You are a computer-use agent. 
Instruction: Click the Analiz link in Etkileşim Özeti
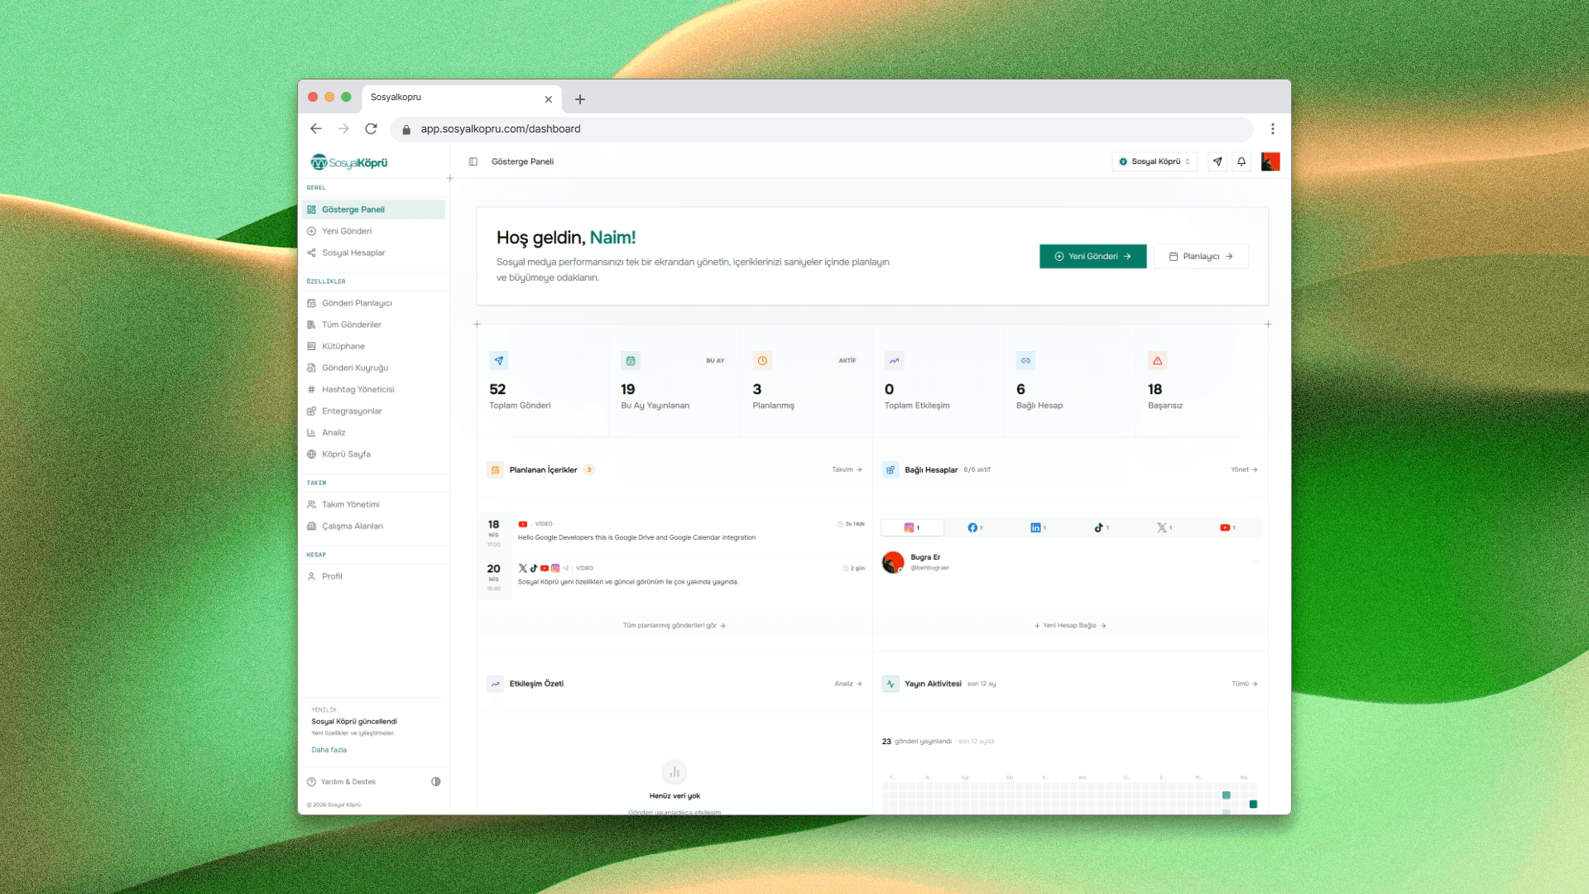click(x=848, y=684)
